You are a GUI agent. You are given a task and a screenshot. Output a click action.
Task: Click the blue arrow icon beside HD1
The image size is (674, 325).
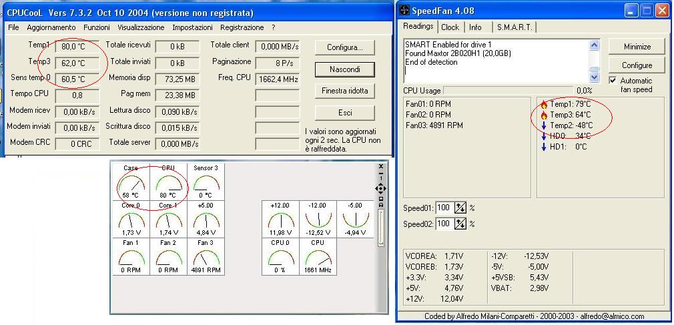[544, 147]
